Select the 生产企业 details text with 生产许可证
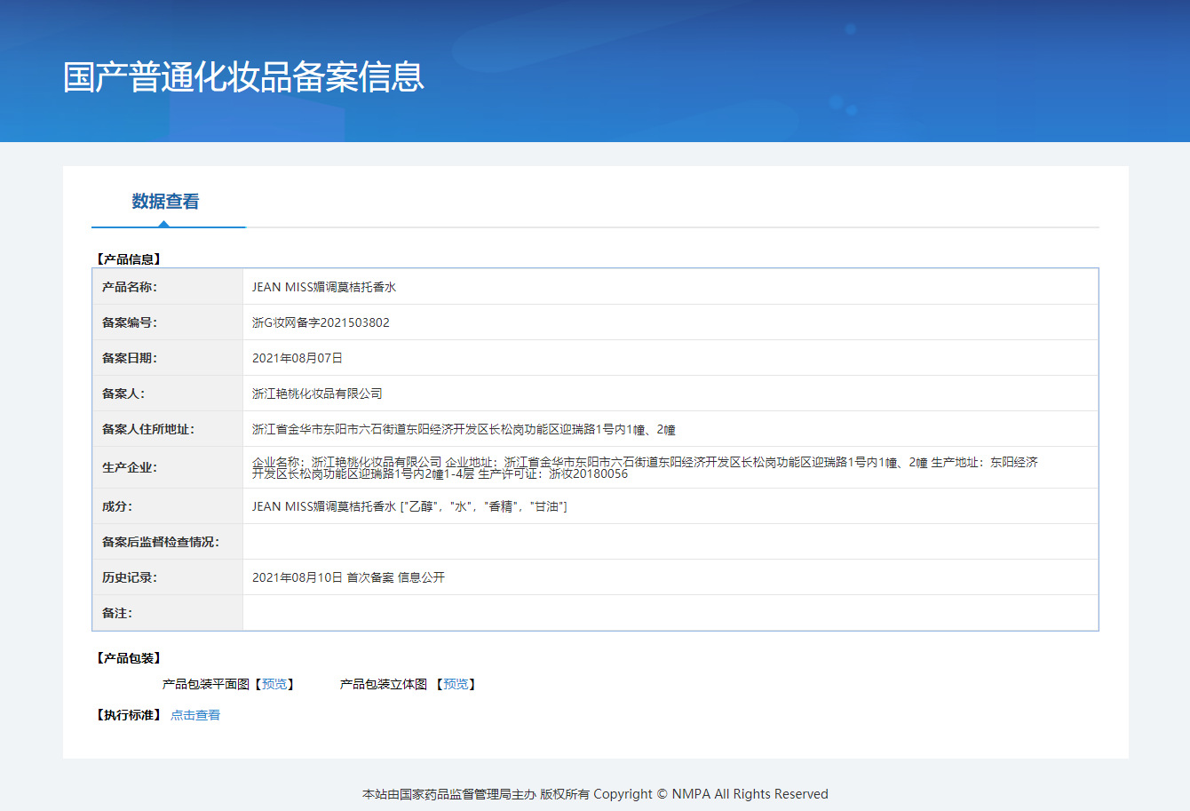Viewport: 1190px width, 811px height. click(645, 468)
